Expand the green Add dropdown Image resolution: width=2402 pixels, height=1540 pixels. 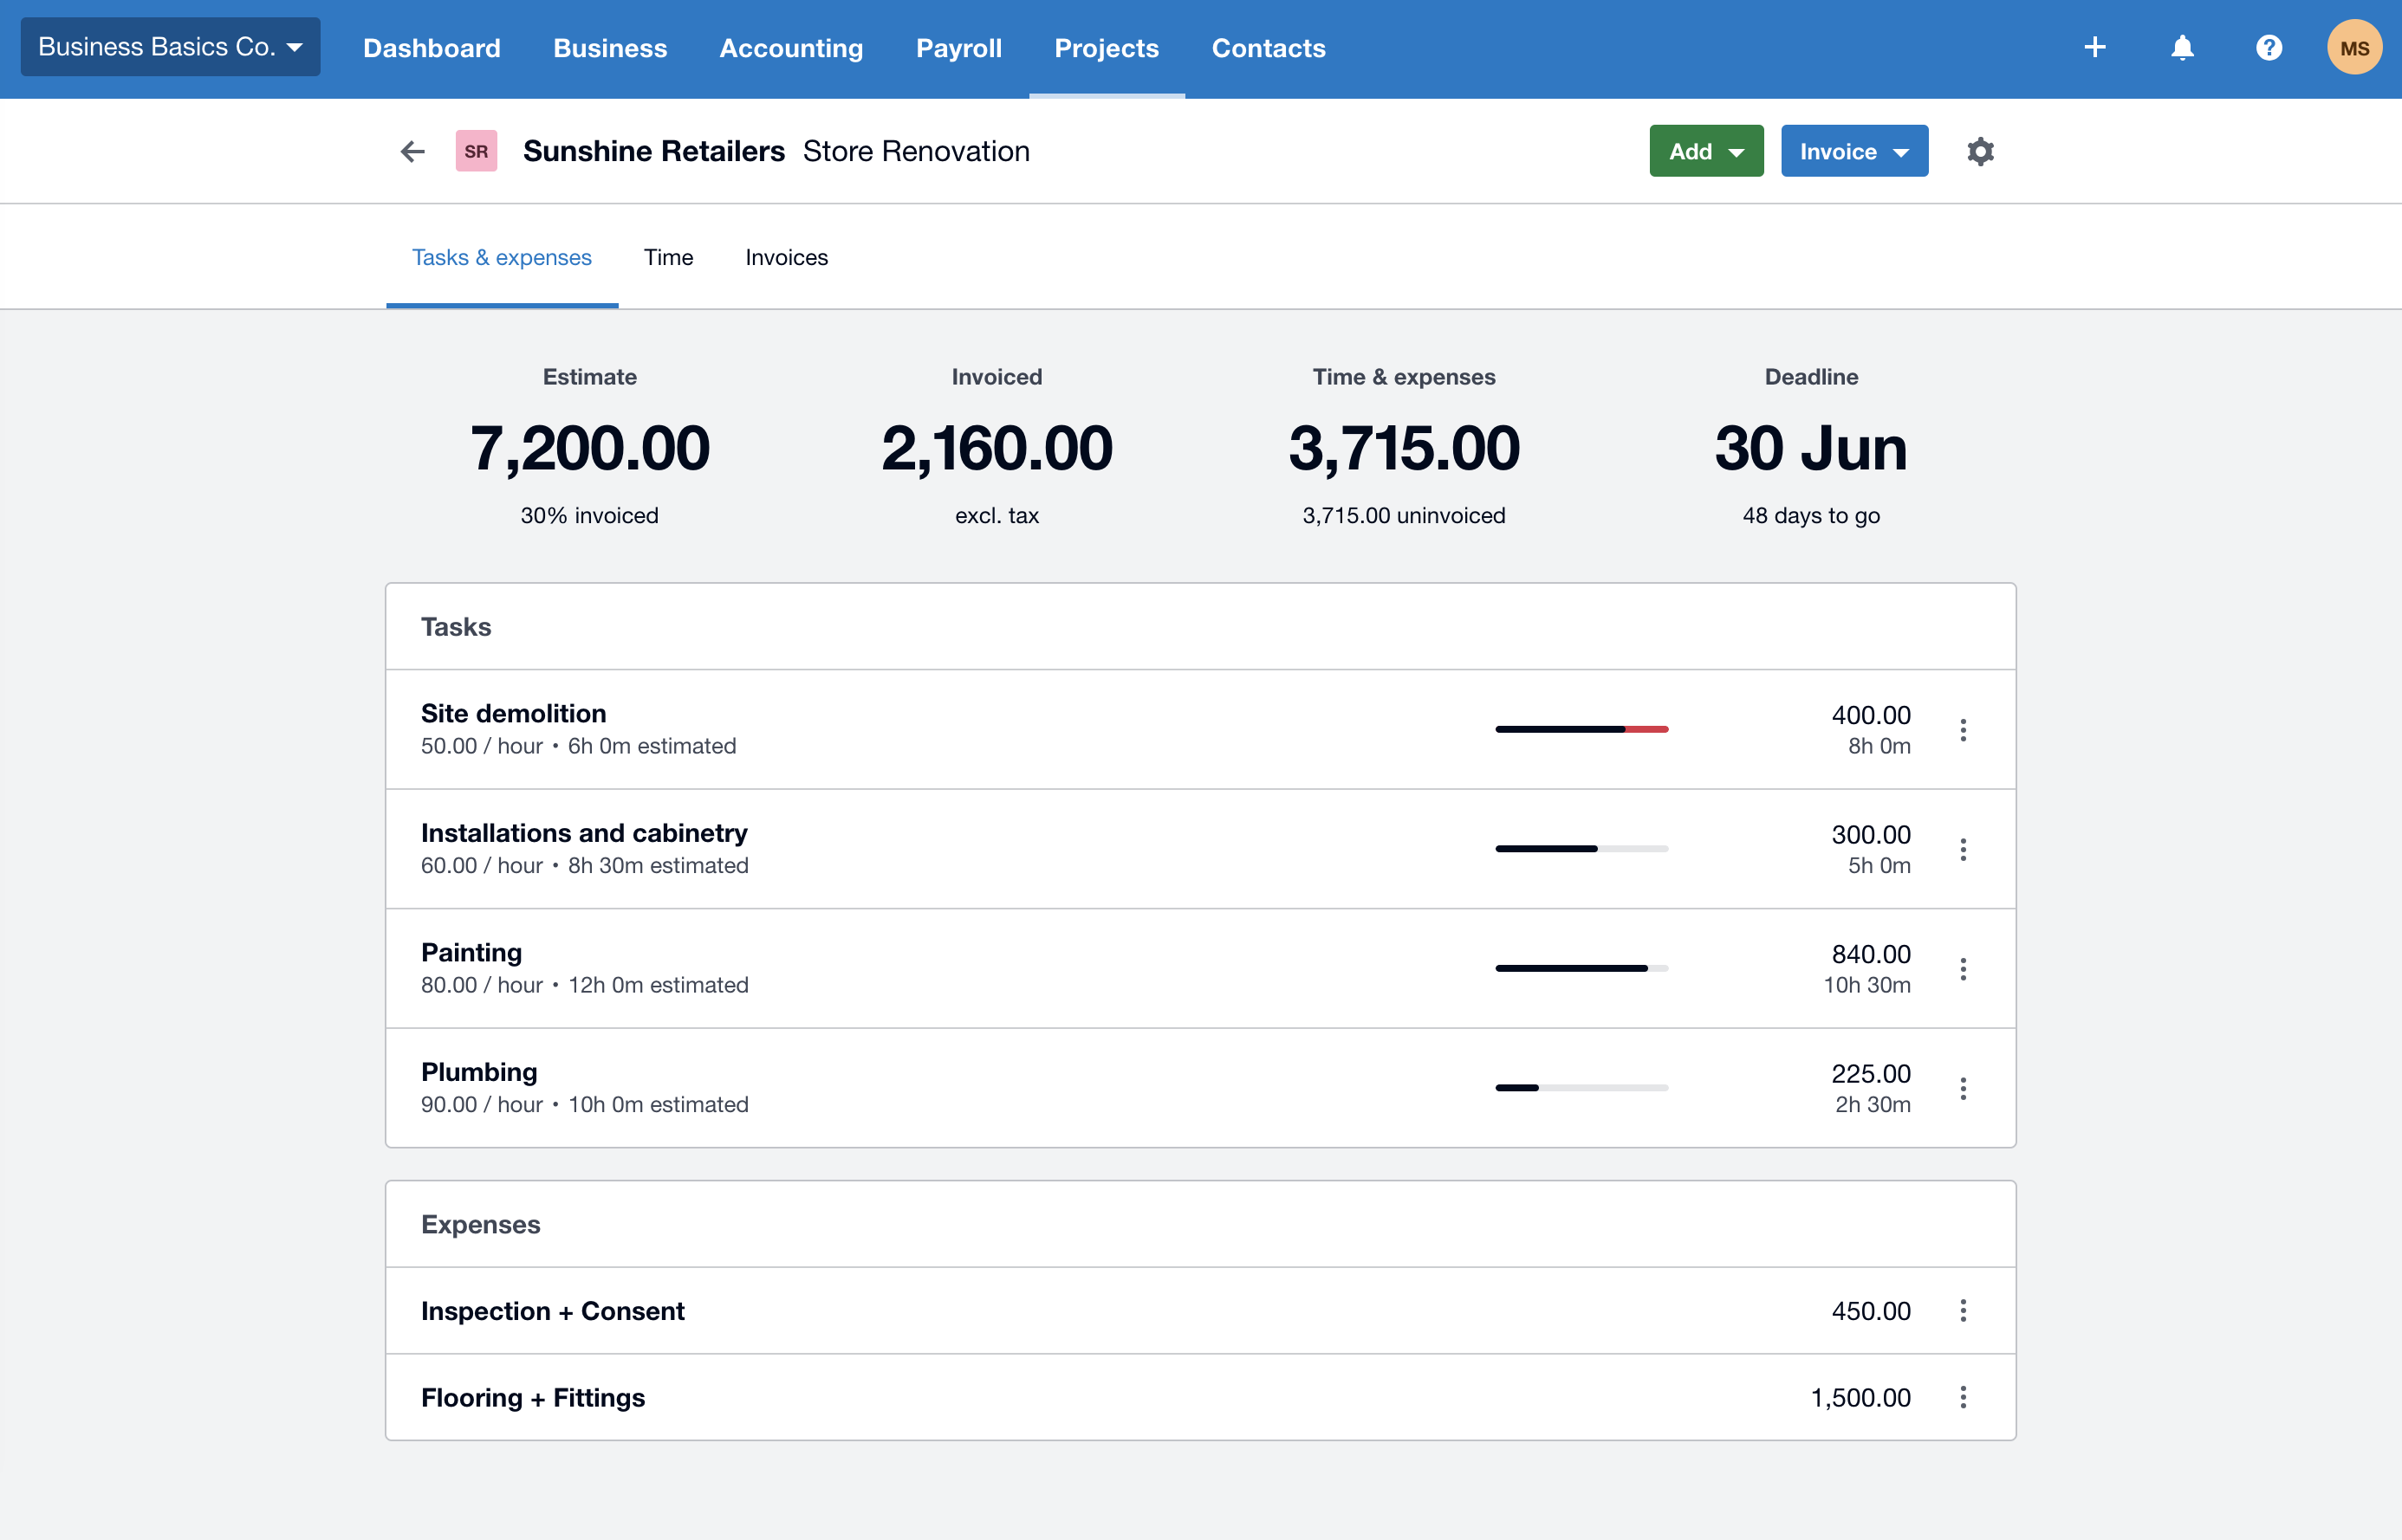(1705, 151)
